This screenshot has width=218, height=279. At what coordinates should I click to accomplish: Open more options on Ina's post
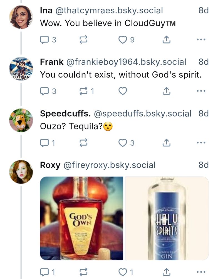[200, 40]
